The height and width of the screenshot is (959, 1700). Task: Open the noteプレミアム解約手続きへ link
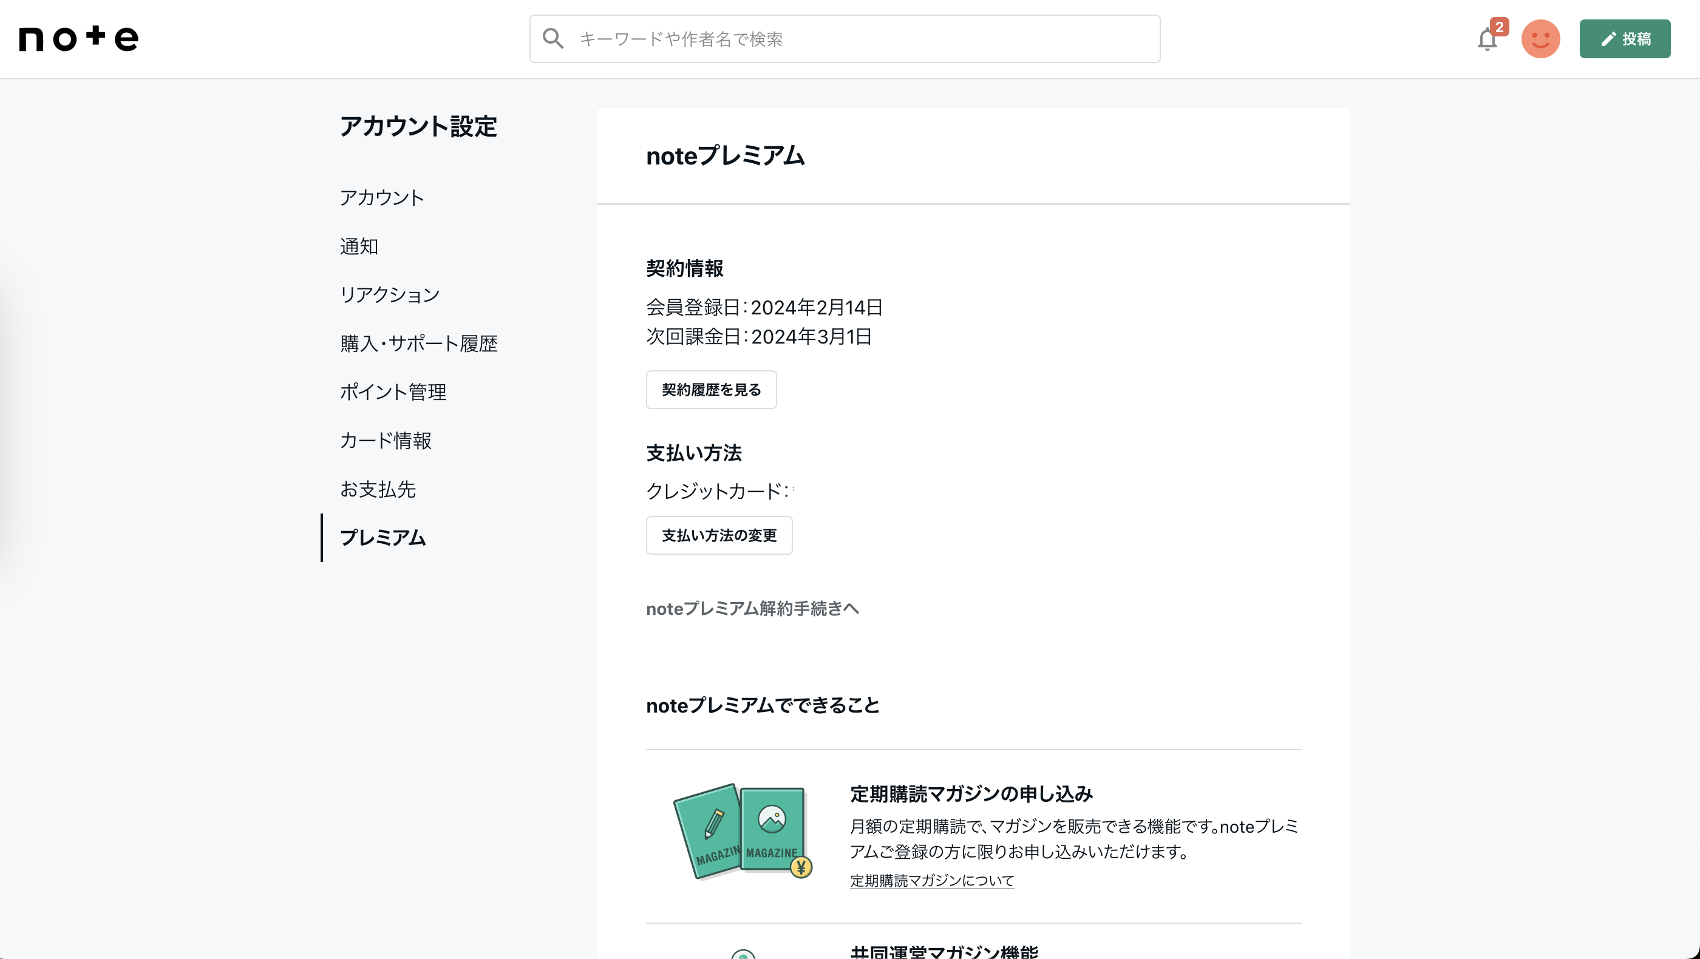tap(752, 608)
